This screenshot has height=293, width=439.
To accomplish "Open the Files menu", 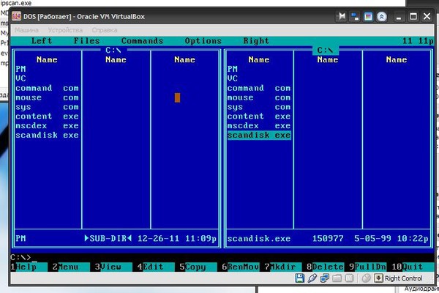I will [87, 41].
